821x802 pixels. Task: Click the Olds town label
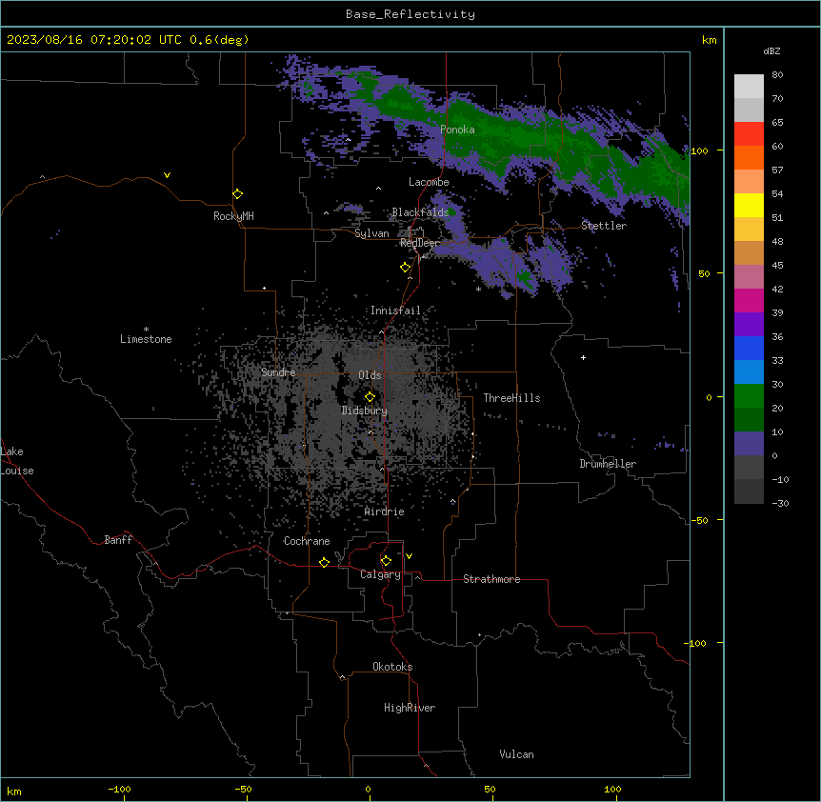point(370,375)
